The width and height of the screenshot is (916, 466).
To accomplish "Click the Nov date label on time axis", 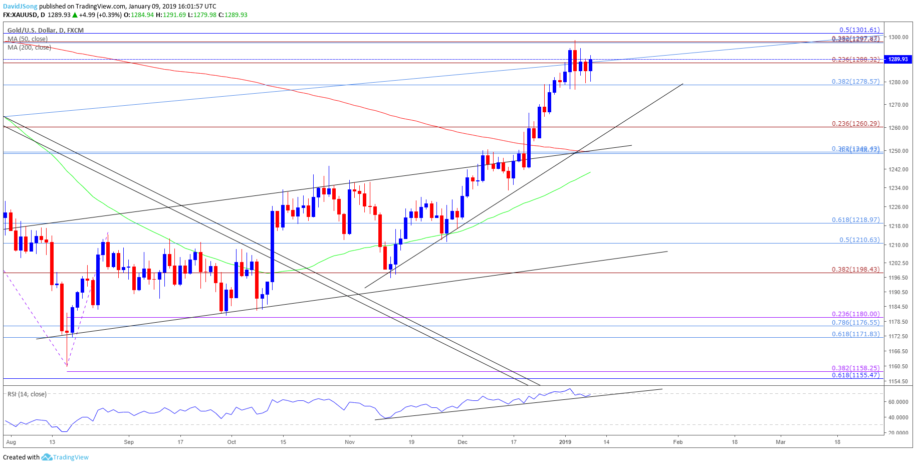I will [x=350, y=442].
